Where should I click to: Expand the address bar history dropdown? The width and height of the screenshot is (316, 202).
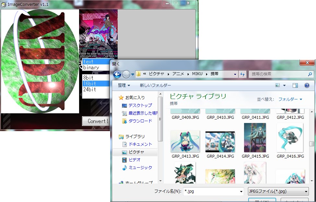point(235,74)
